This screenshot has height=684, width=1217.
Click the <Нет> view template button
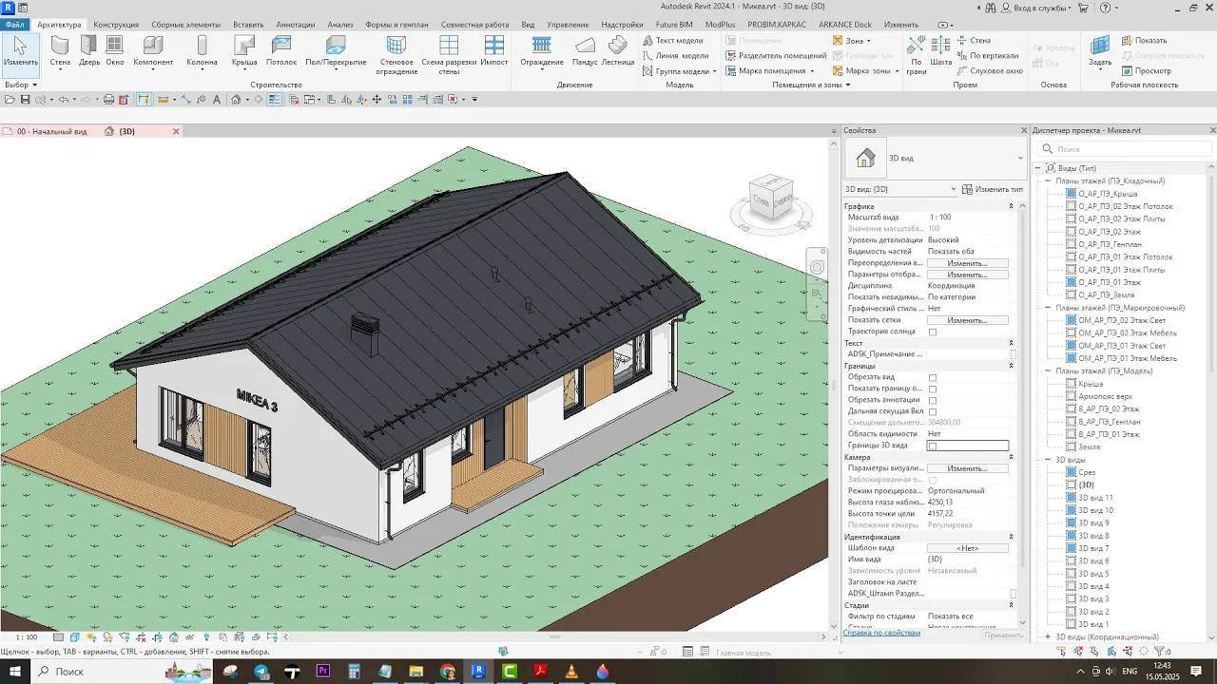click(967, 549)
